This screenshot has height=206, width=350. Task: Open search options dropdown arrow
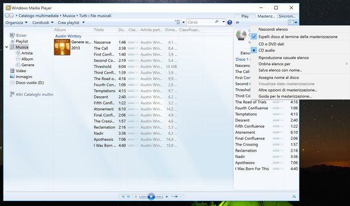click(223, 22)
